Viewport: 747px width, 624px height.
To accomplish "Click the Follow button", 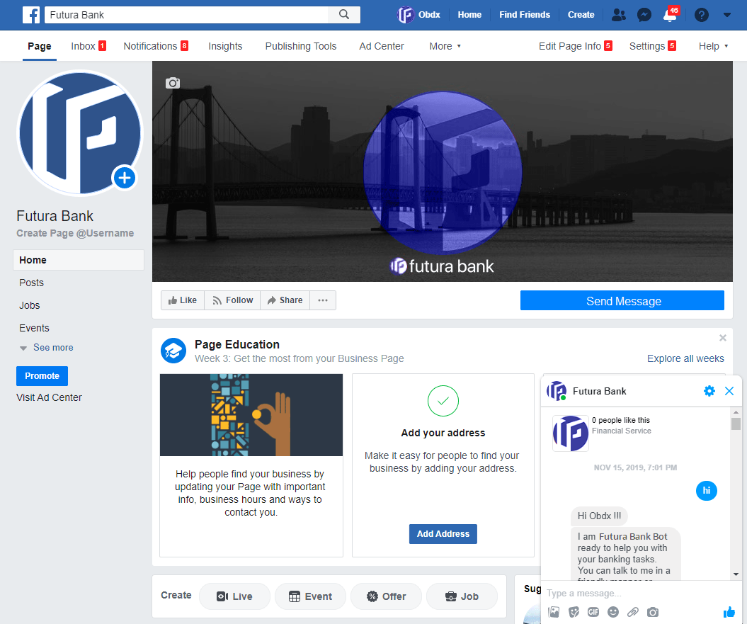I will click(x=232, y=300).
